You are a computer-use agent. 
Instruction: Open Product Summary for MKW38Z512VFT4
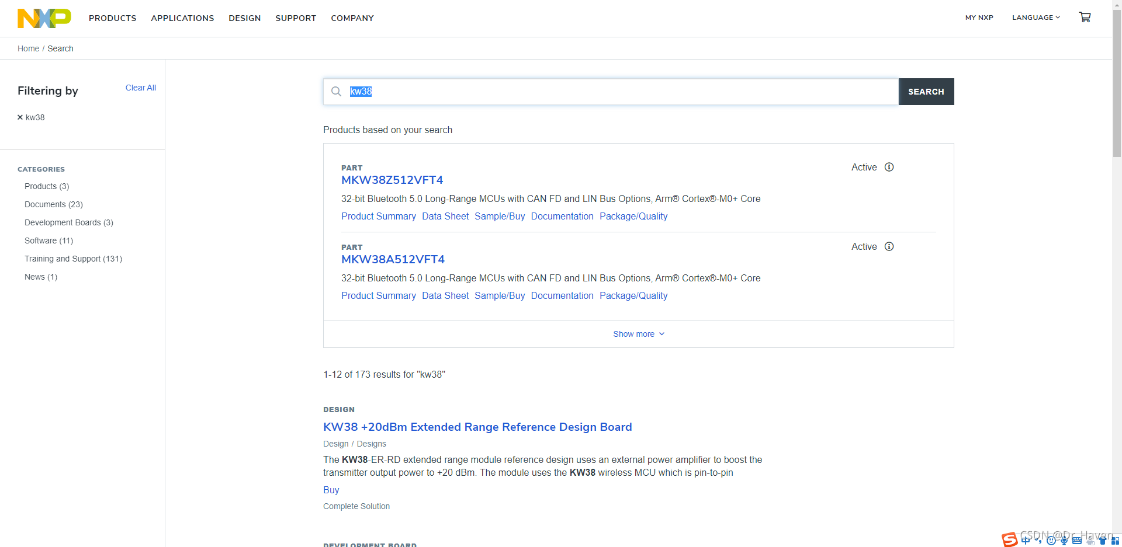tap(379, 216)
